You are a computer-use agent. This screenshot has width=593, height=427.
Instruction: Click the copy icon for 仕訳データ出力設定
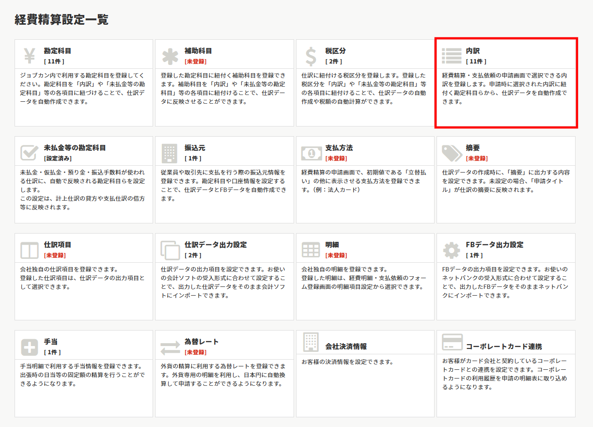[170, 250]
